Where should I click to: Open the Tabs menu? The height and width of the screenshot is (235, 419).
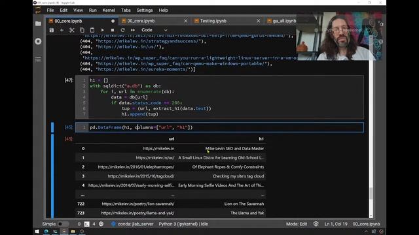[x=126, y=10]
